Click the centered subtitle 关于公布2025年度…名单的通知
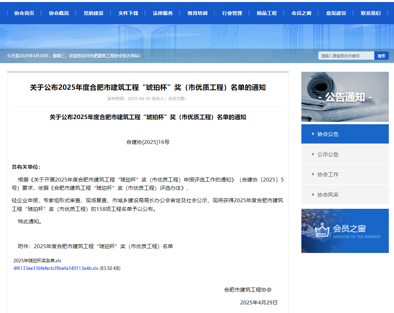This screenshot has width=394, height=313. click(x=148, y=117)
